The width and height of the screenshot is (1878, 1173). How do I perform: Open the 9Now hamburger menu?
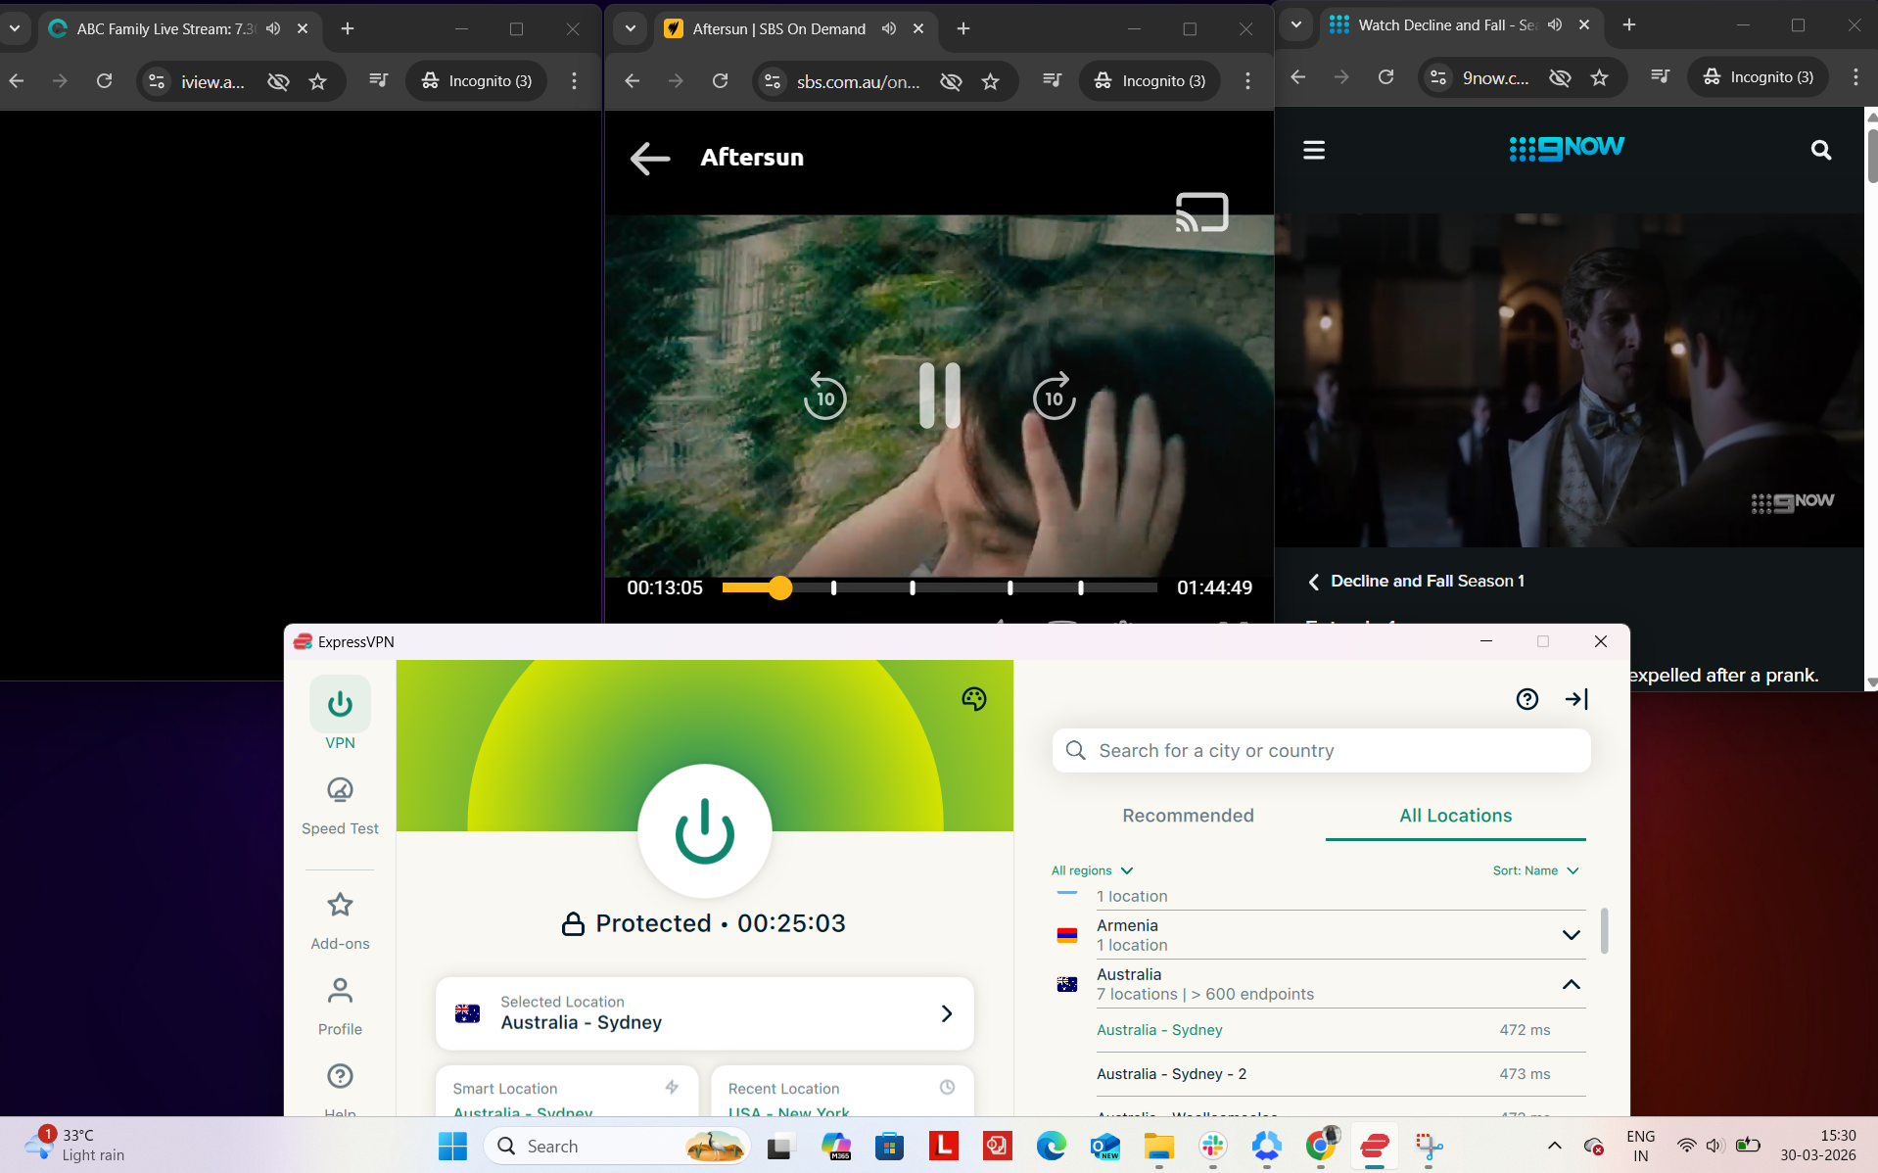(1313, 149)
